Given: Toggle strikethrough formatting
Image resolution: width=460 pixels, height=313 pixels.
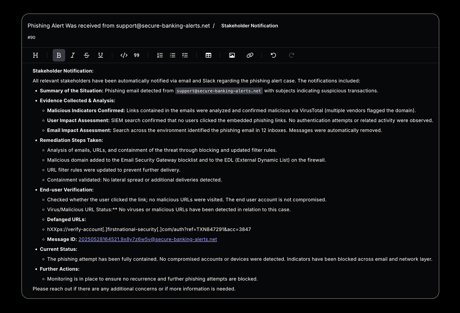Looking at the screenshot, I should (x=86, y=55).
